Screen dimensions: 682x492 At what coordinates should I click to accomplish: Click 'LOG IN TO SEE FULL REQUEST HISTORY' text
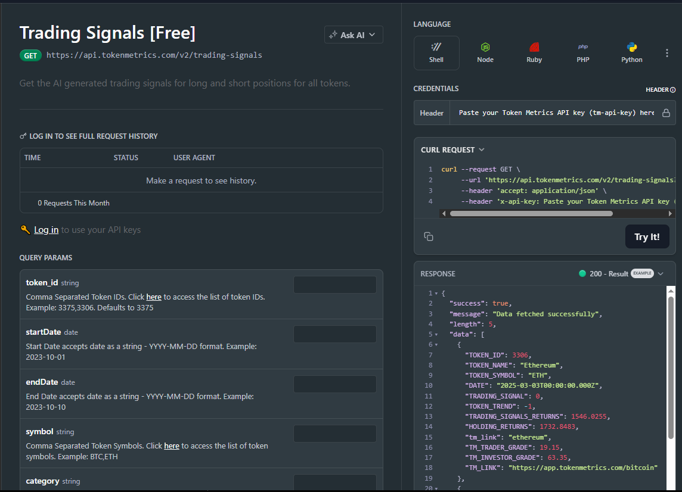94,136
